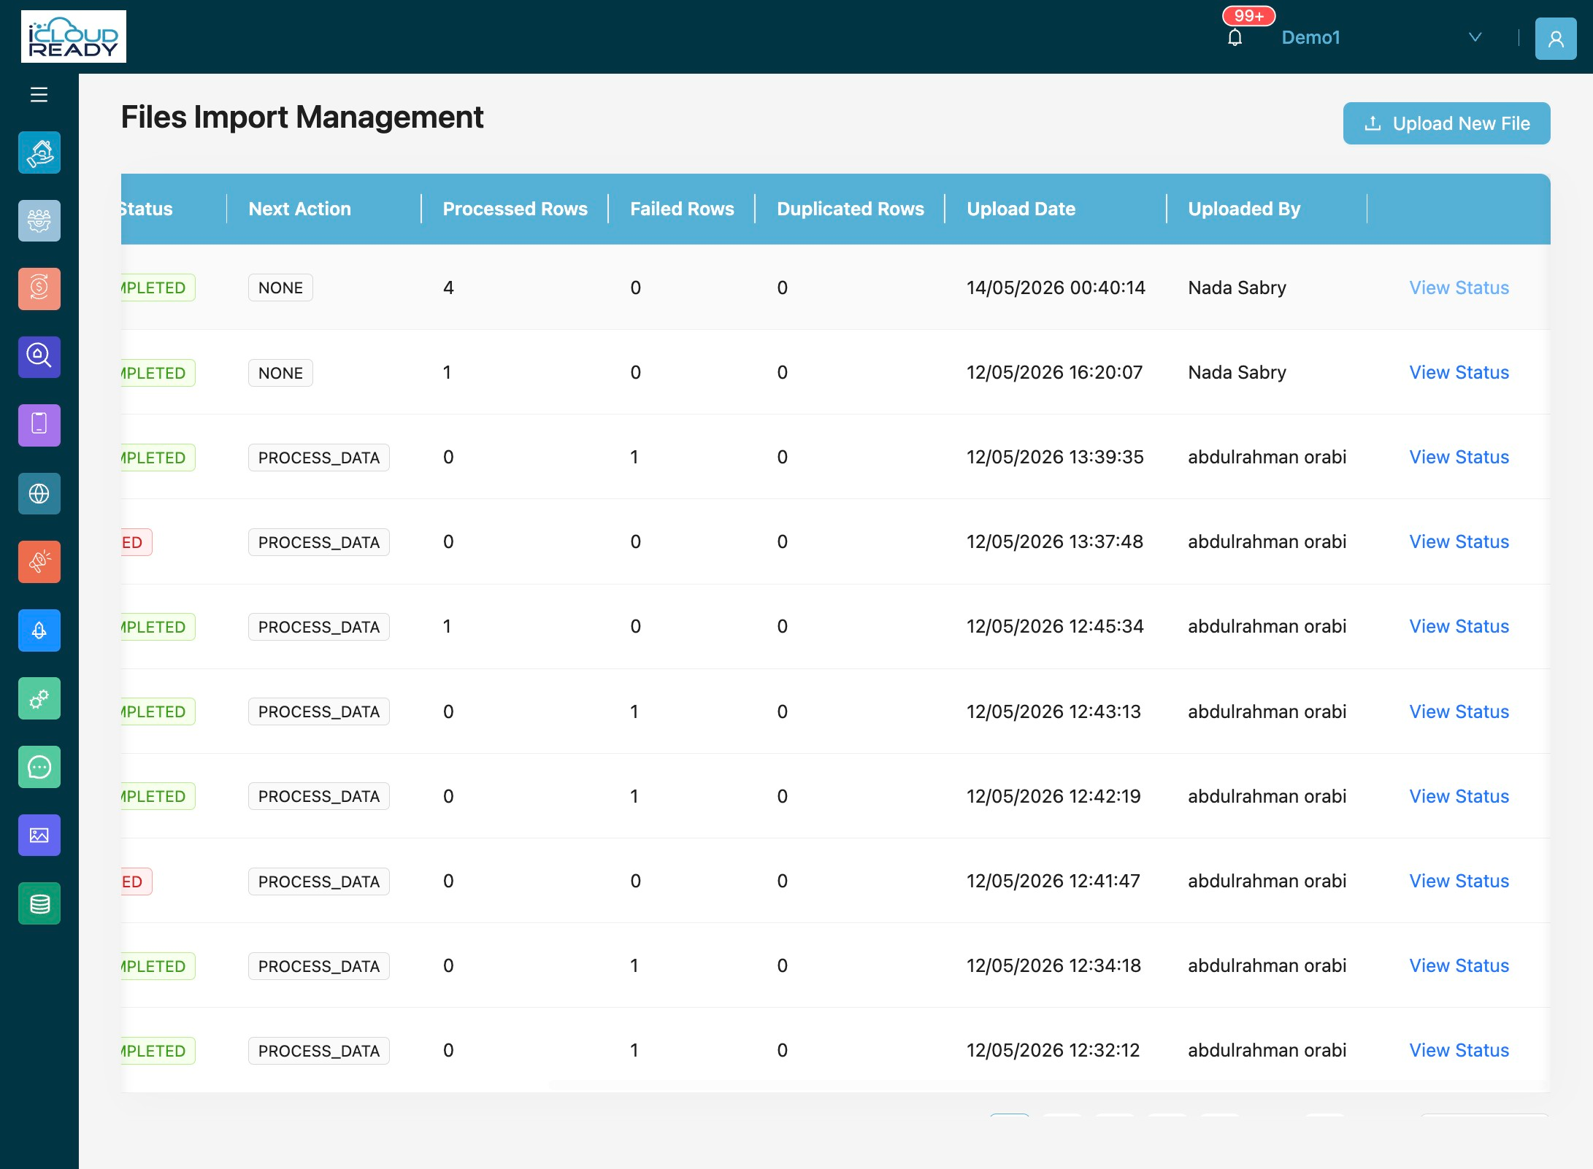Click Upload New File button

pyautogui.click(x=1446, y=123)
